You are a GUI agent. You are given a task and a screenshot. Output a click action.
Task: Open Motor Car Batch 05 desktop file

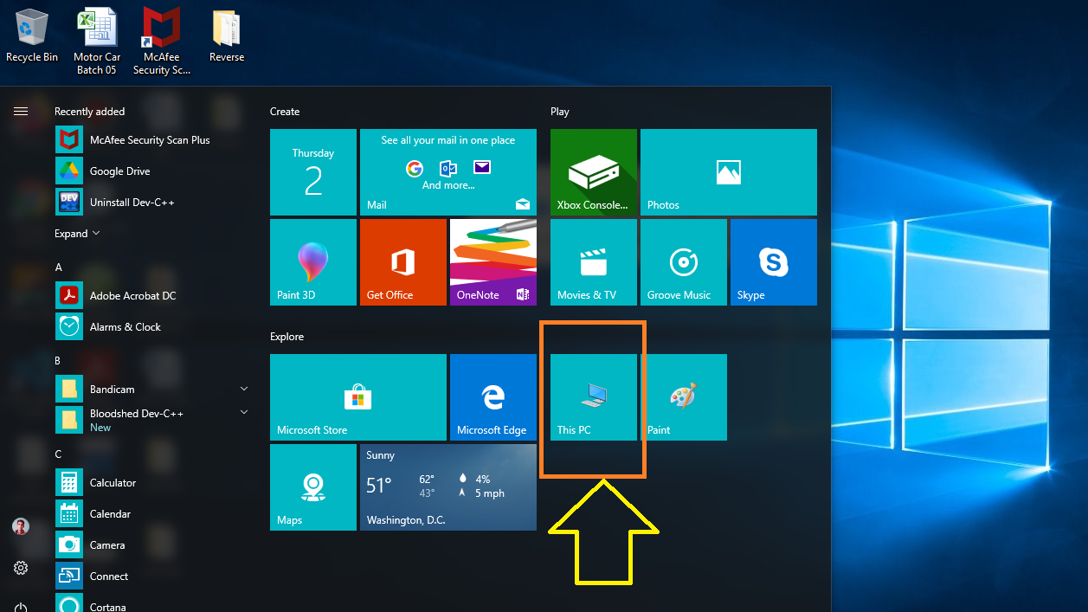[x=97, y=42]
